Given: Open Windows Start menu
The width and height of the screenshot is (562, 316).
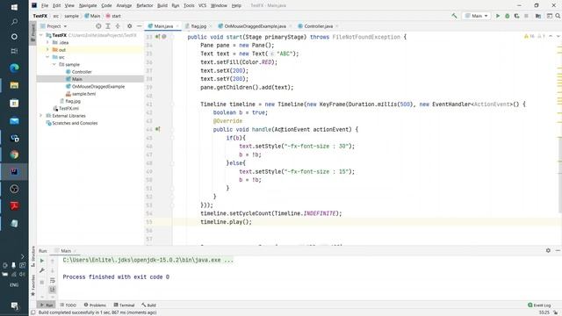Looking at the screenshot, I should coord(14,7).
